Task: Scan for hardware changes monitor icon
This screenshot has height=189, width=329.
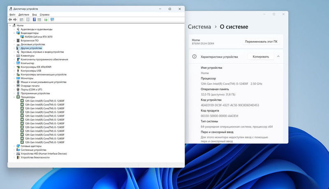Action: click(x=52, y=19)
